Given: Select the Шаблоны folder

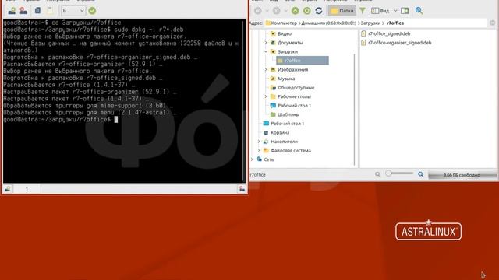Looking at the screenshot, I should 288,114.
